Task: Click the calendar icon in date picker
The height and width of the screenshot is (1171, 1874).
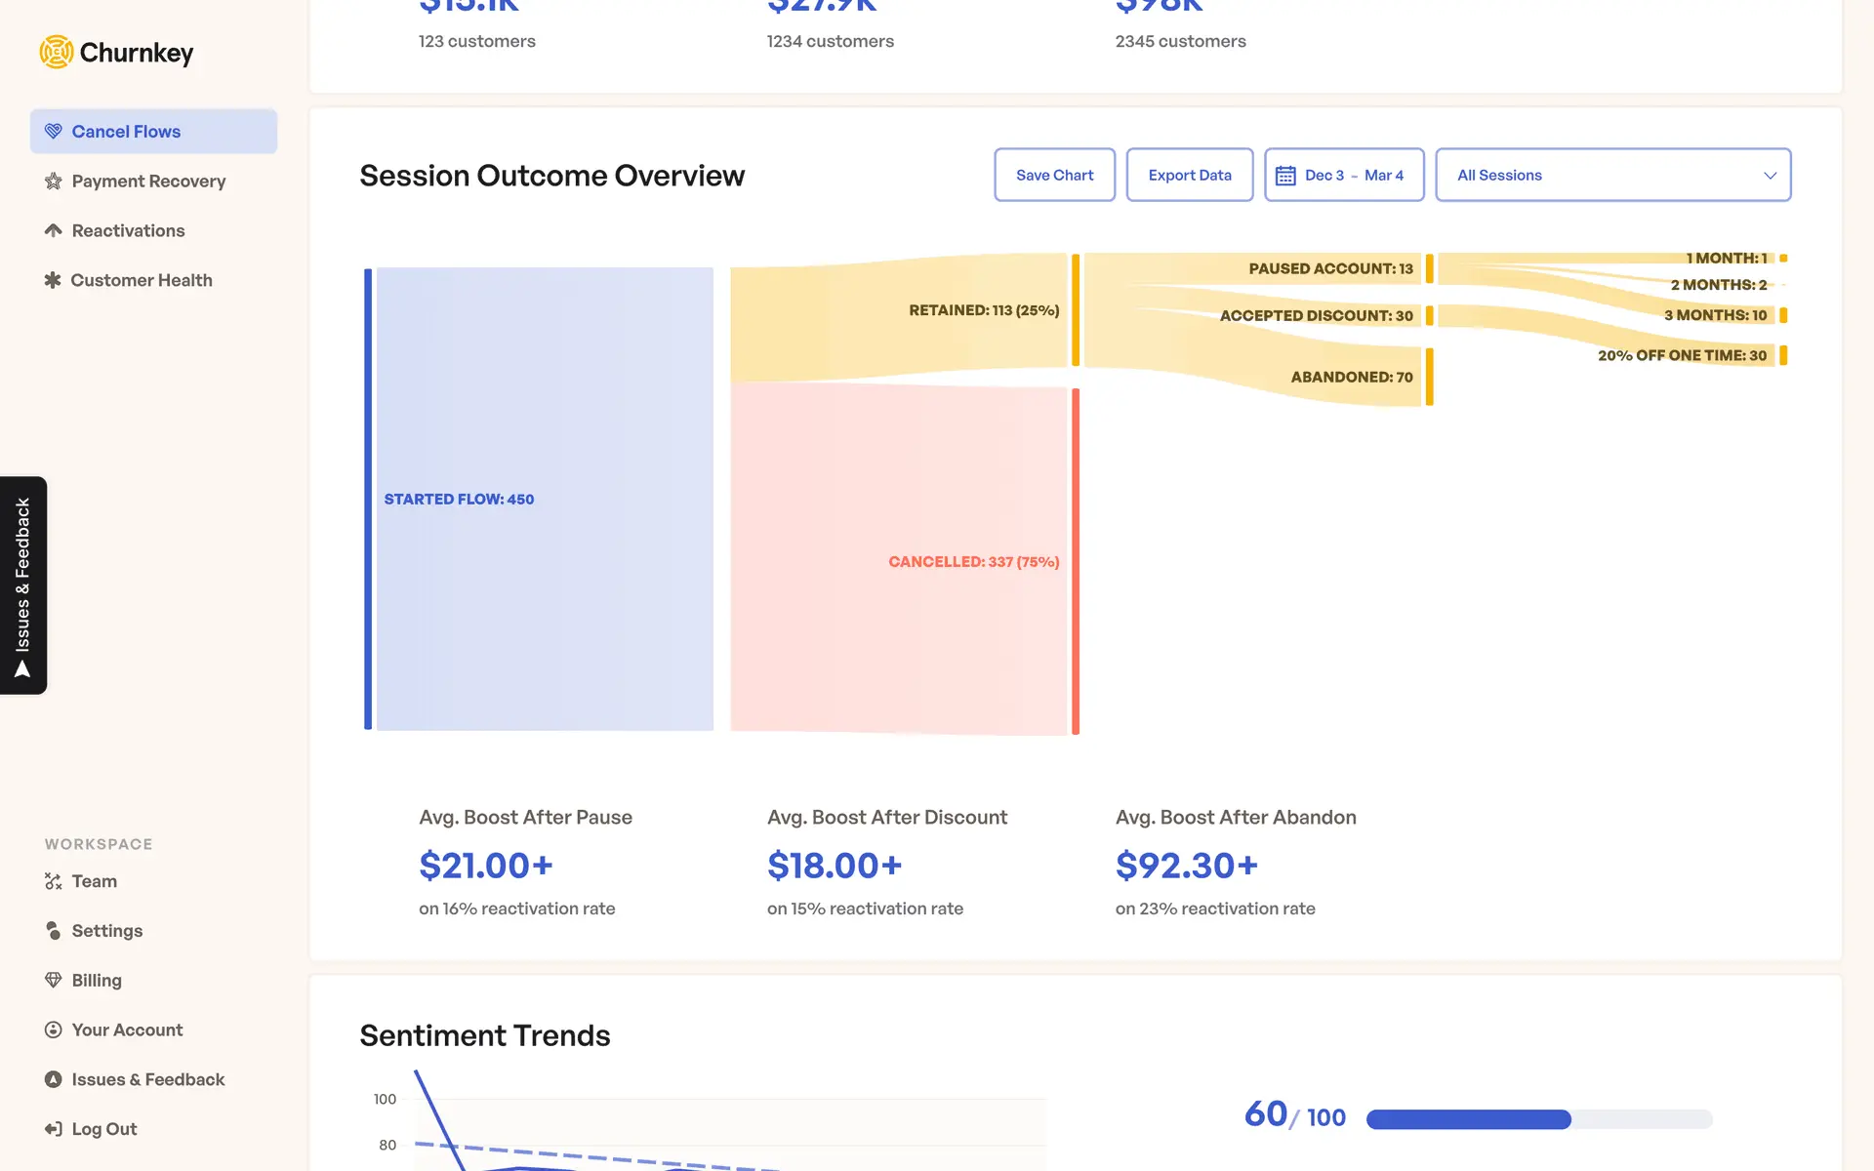Action: coord(1285,176)
